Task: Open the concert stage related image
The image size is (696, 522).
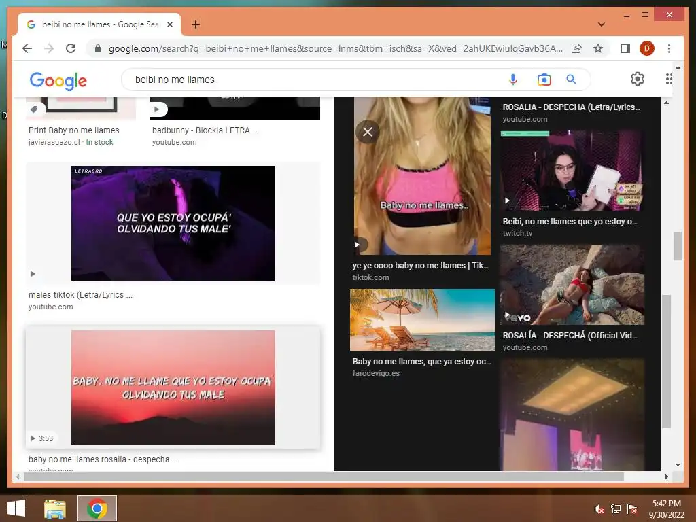Action: [572, 415]
